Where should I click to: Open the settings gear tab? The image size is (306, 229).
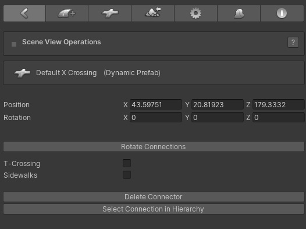195,13
